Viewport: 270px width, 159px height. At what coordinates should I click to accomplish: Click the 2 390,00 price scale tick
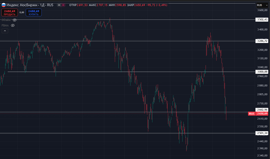tap(262, 148)
